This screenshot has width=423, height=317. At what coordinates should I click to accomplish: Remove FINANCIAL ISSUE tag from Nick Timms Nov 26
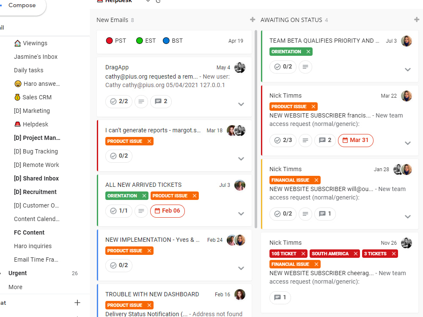(316, 264)
